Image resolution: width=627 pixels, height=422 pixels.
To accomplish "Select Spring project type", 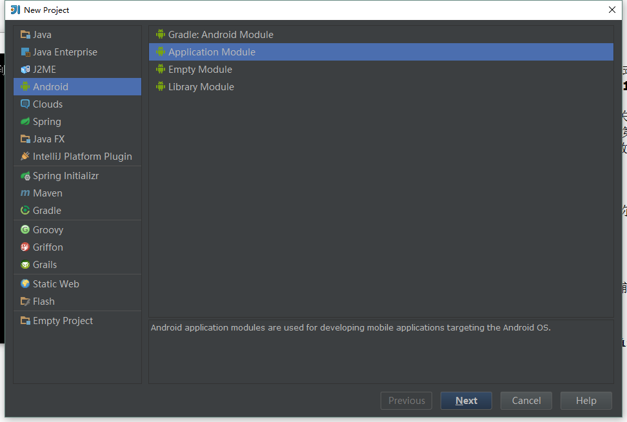I will (x=77, y=121).
